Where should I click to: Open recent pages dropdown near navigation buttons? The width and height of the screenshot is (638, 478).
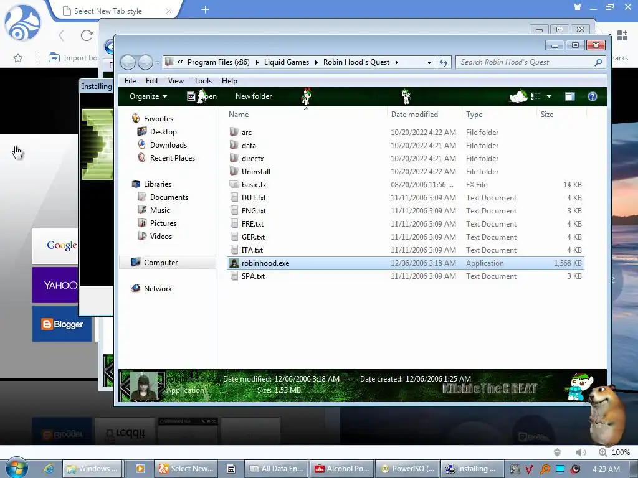coord(158,63)
